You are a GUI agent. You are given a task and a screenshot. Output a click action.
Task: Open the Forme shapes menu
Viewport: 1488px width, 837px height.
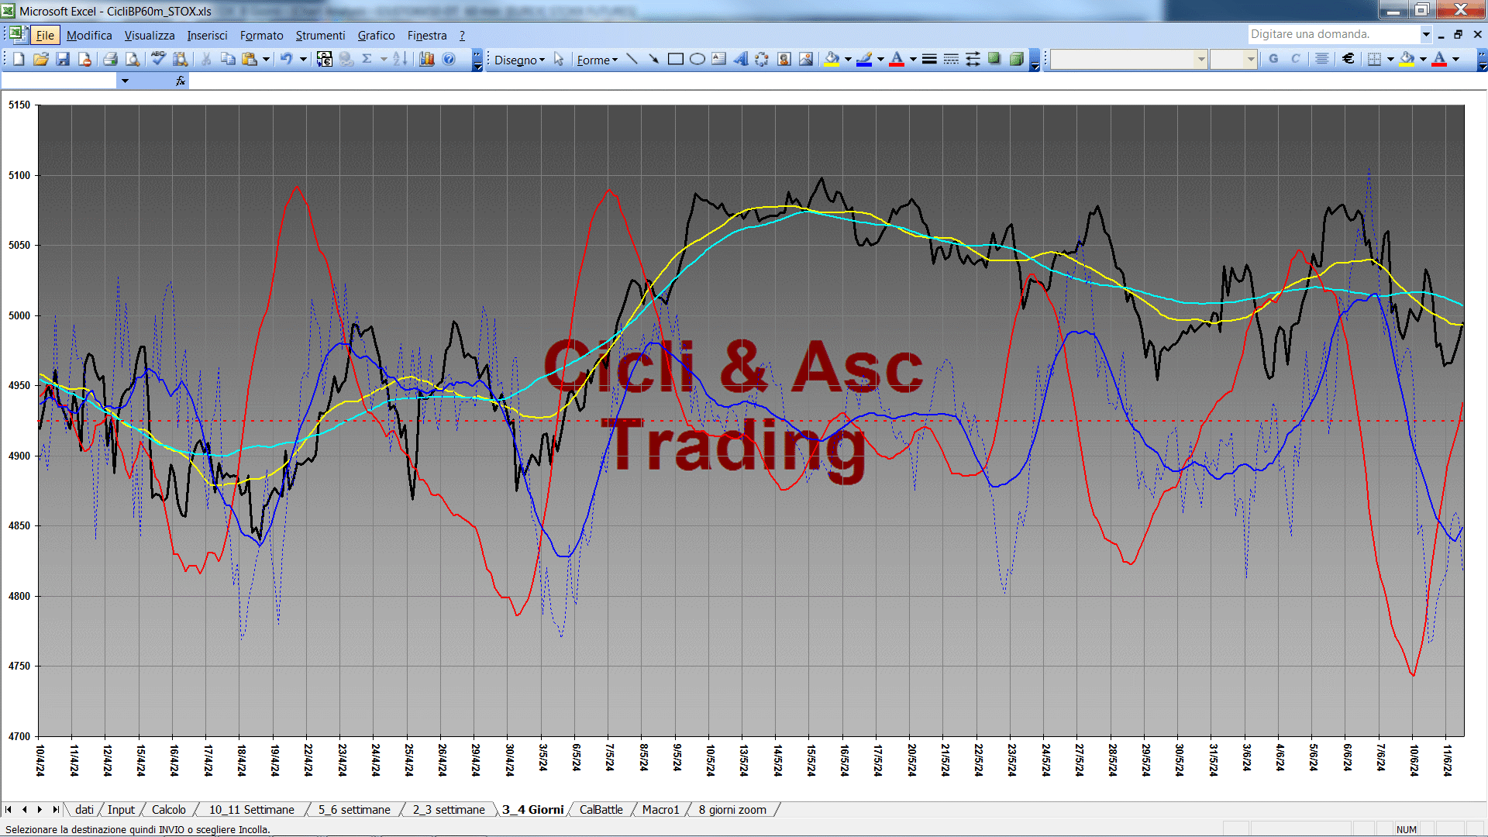point(597,60)
